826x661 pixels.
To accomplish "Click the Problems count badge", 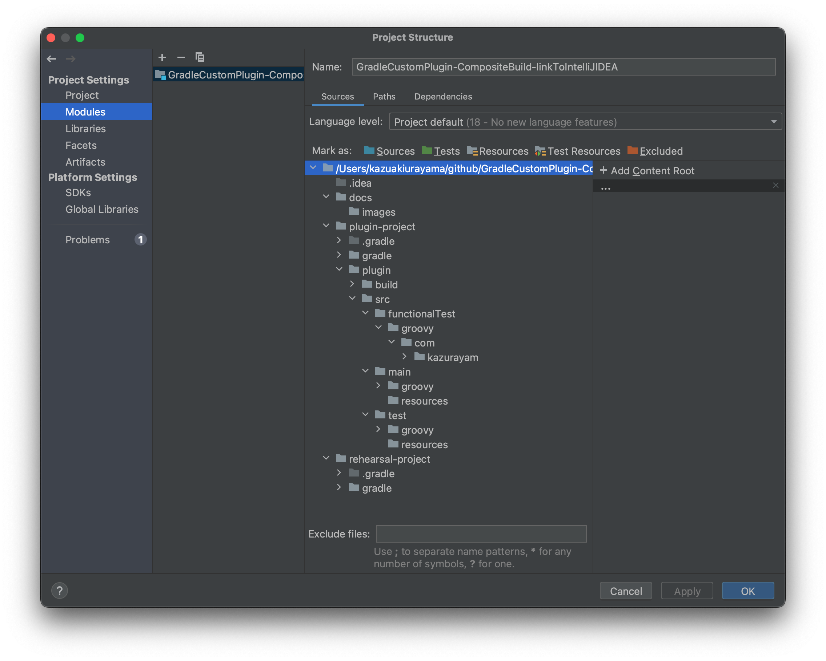I will (141, 240).
